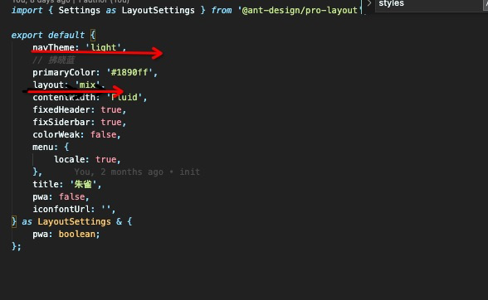Click the navTheme property name
Viewport: 488px width, 300px height.
53,47
